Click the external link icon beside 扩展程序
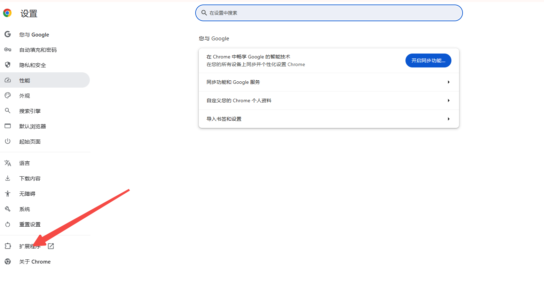The image size is (544, 291). [51, 246]
